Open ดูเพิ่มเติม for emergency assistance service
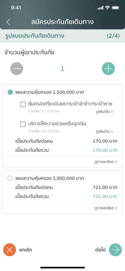The width and height of the screenshot is (125, 271). click(x=104, y=131)
